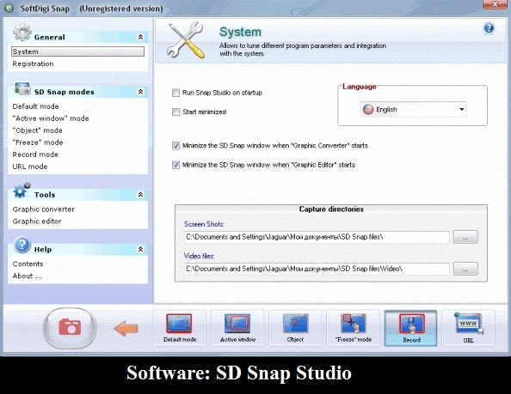The width and height of the screenshot is (511, 394).
Task: Open "Active window" mode settings
Action: [x=51, y=118]
